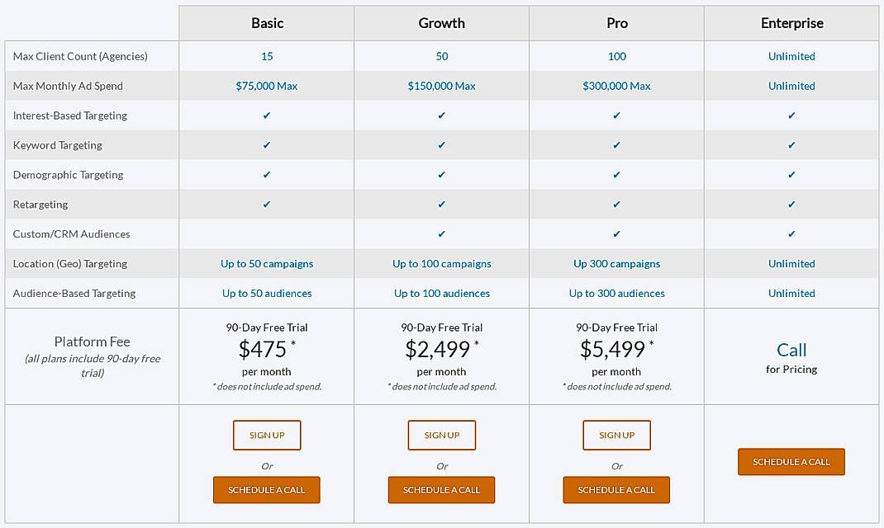This screenshot has width=884, height=528.
Task: Click the Custom/CRM Audiences checkmark under Enterprise
Action: (791, 234)
